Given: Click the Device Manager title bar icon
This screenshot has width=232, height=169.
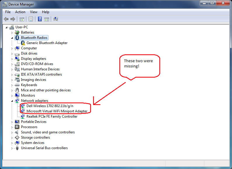Looking at the screenshot, I should (5, 4).
